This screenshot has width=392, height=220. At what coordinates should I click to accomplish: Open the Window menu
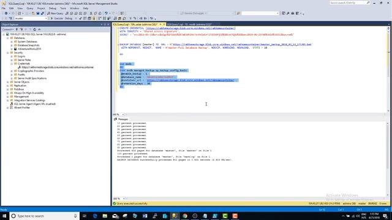point(74,8)
